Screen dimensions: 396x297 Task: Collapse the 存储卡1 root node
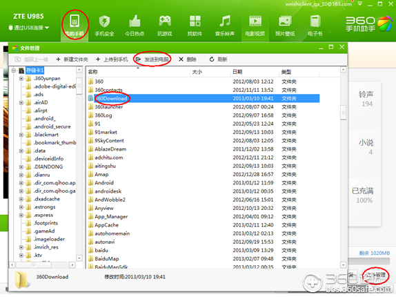click(14, 70)
